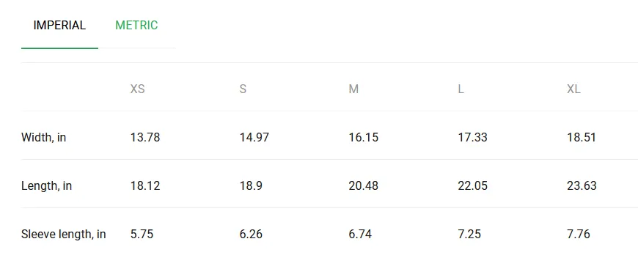This screenshot has height=269, width=638.
Task: Click the L width value 17.33
Action: (472, 138)
